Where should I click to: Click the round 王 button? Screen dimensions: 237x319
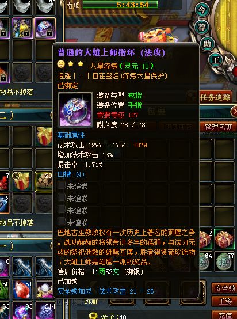215,60
